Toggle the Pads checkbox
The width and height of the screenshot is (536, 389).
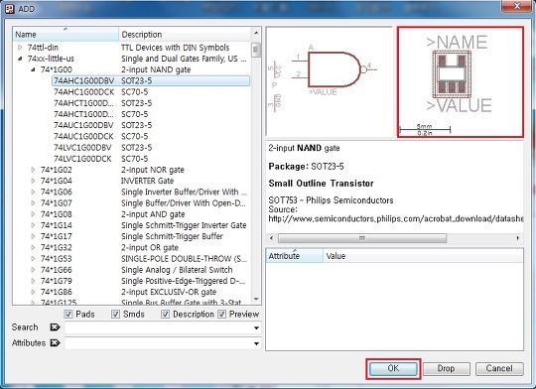coord(68,314)
